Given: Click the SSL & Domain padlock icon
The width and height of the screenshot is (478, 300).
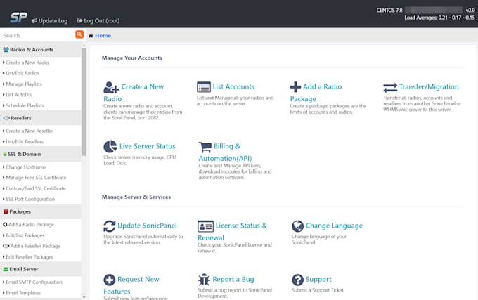Looking at the screenshot, I should coord(5,154).
